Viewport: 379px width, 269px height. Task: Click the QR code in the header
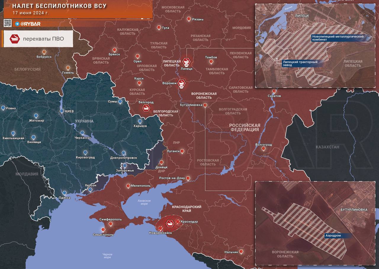click(8, 23)
